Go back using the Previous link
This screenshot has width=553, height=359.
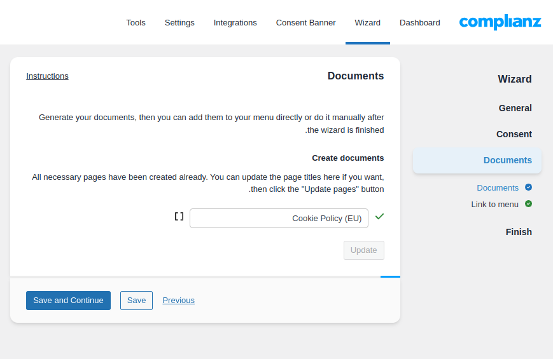click(178, 301)
